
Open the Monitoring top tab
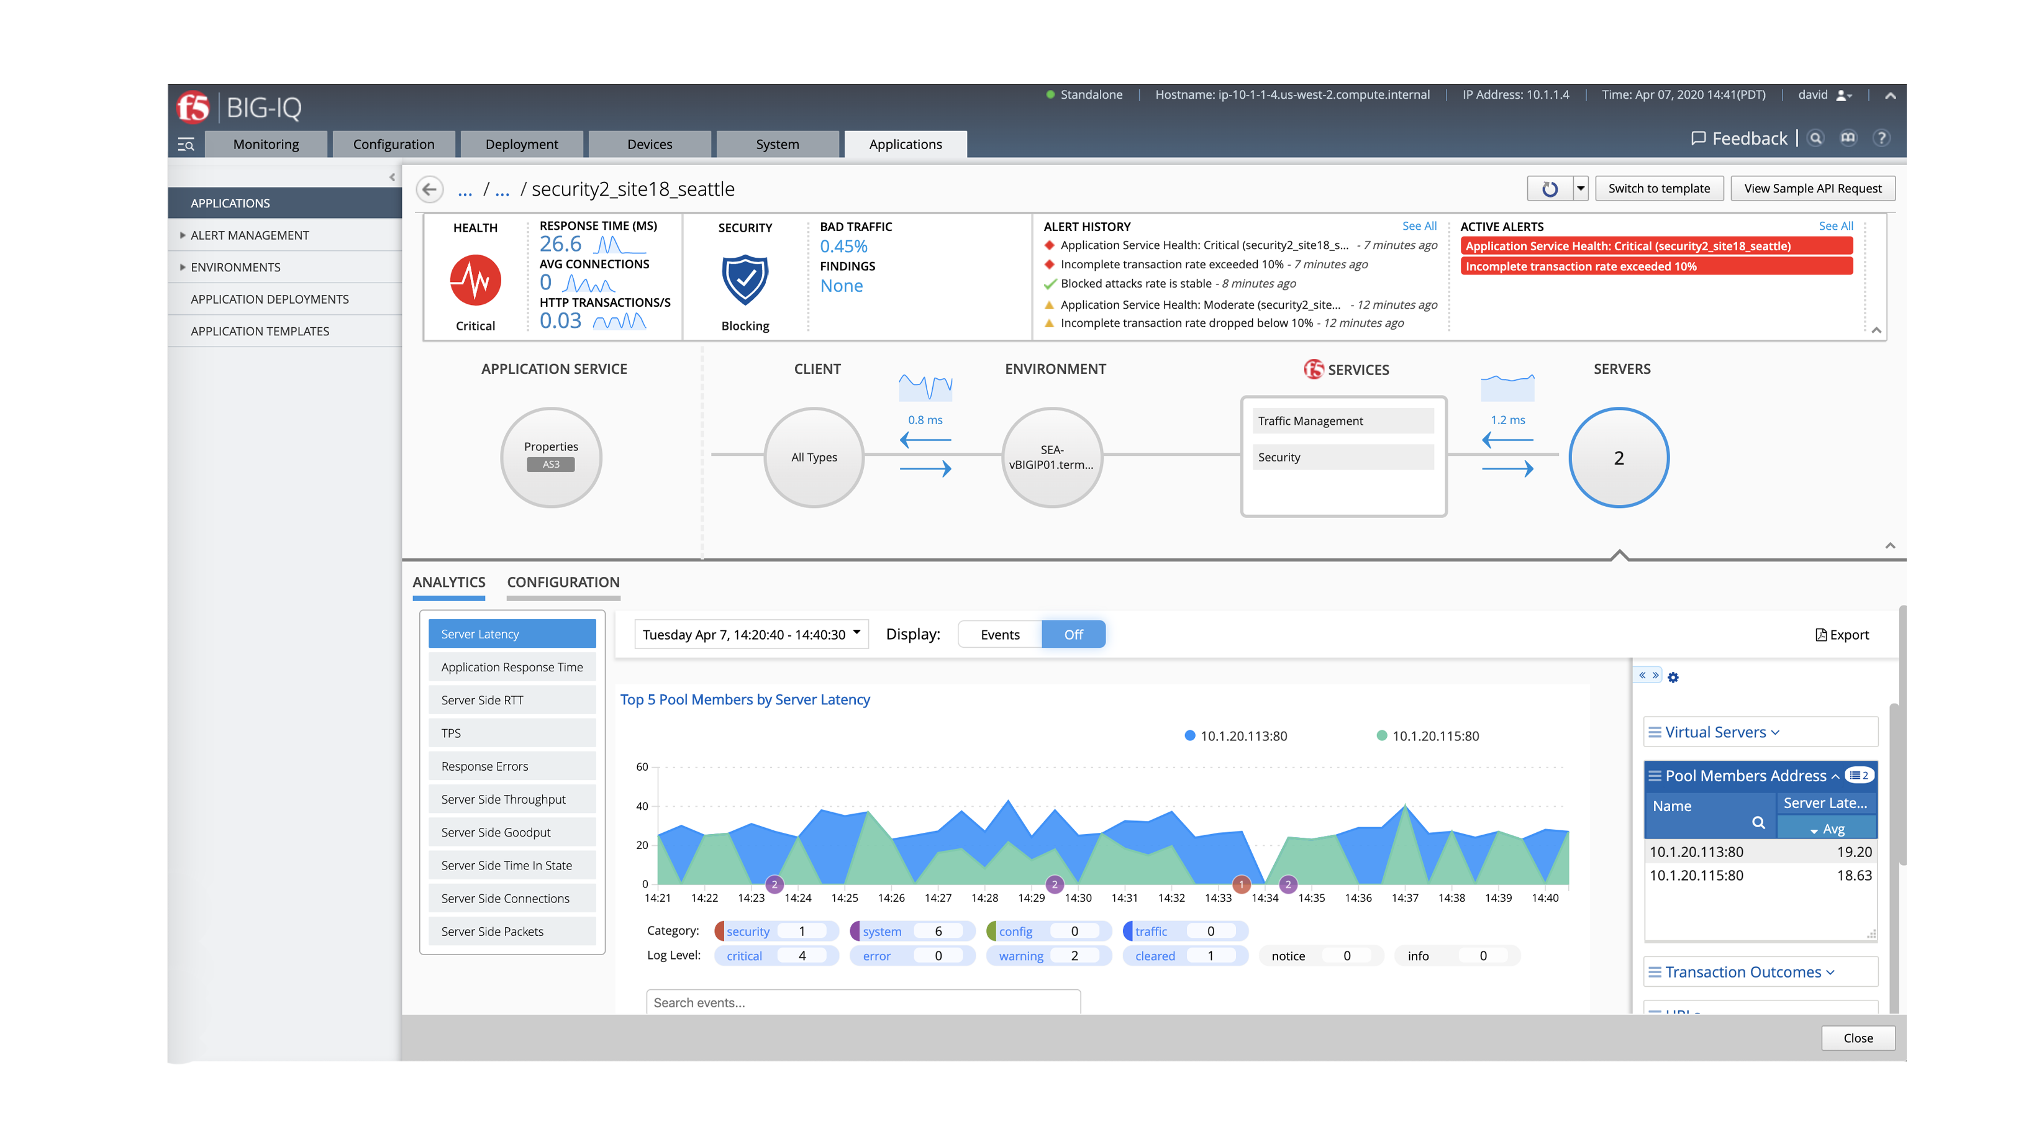[266, 144]
